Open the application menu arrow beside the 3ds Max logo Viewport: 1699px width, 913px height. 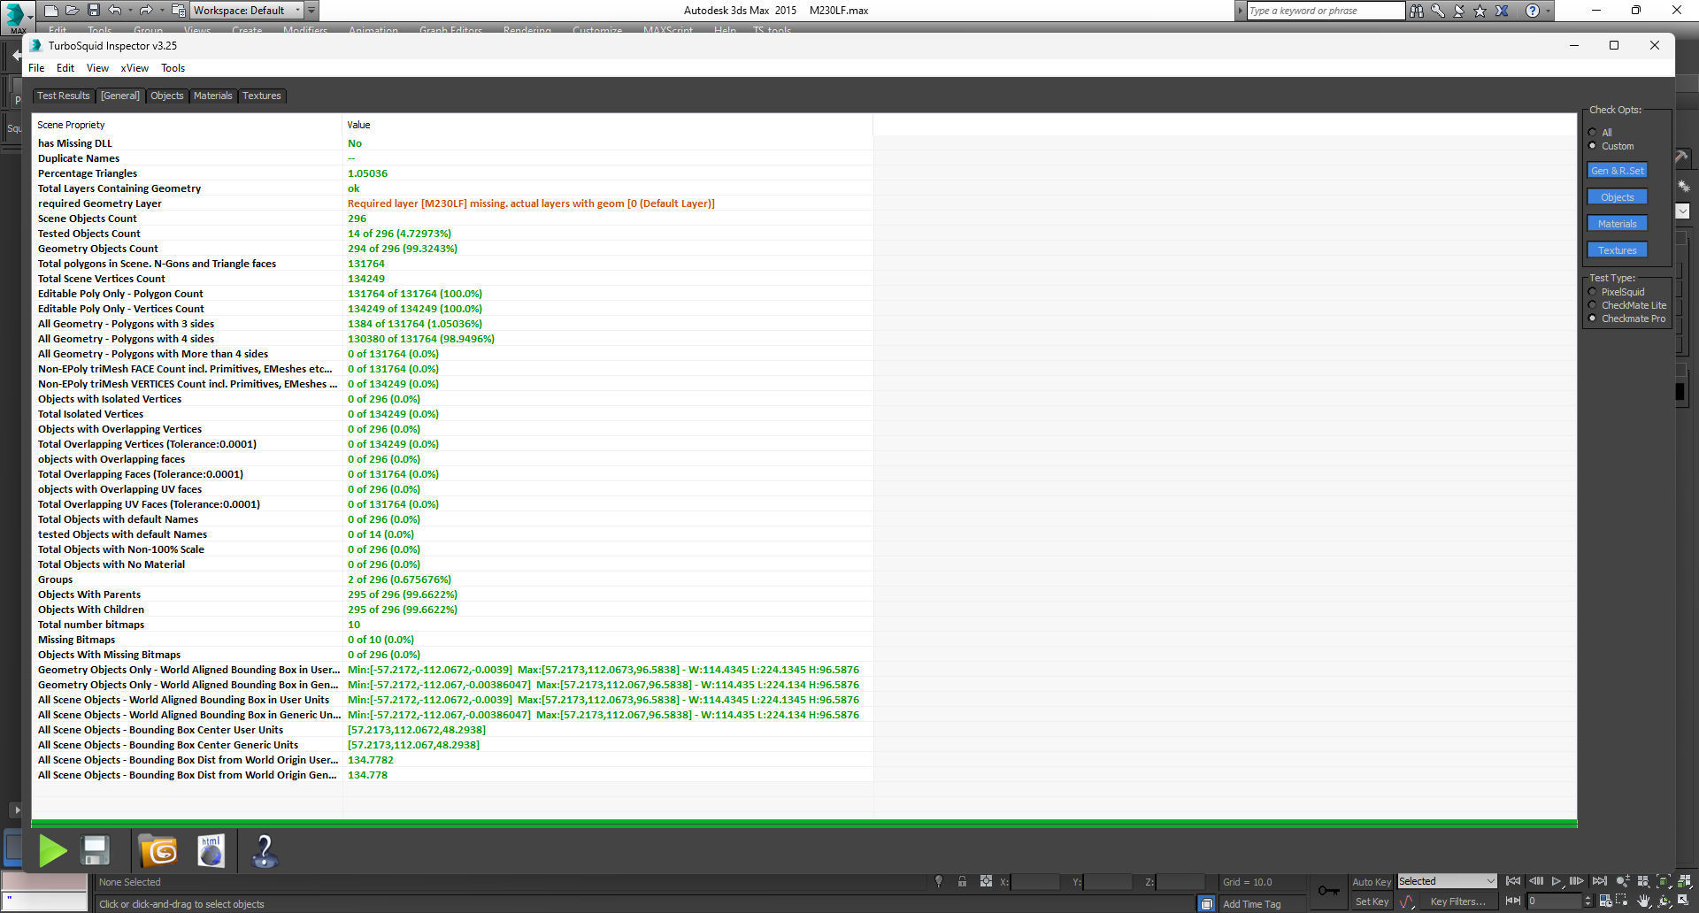pos(31,16)
